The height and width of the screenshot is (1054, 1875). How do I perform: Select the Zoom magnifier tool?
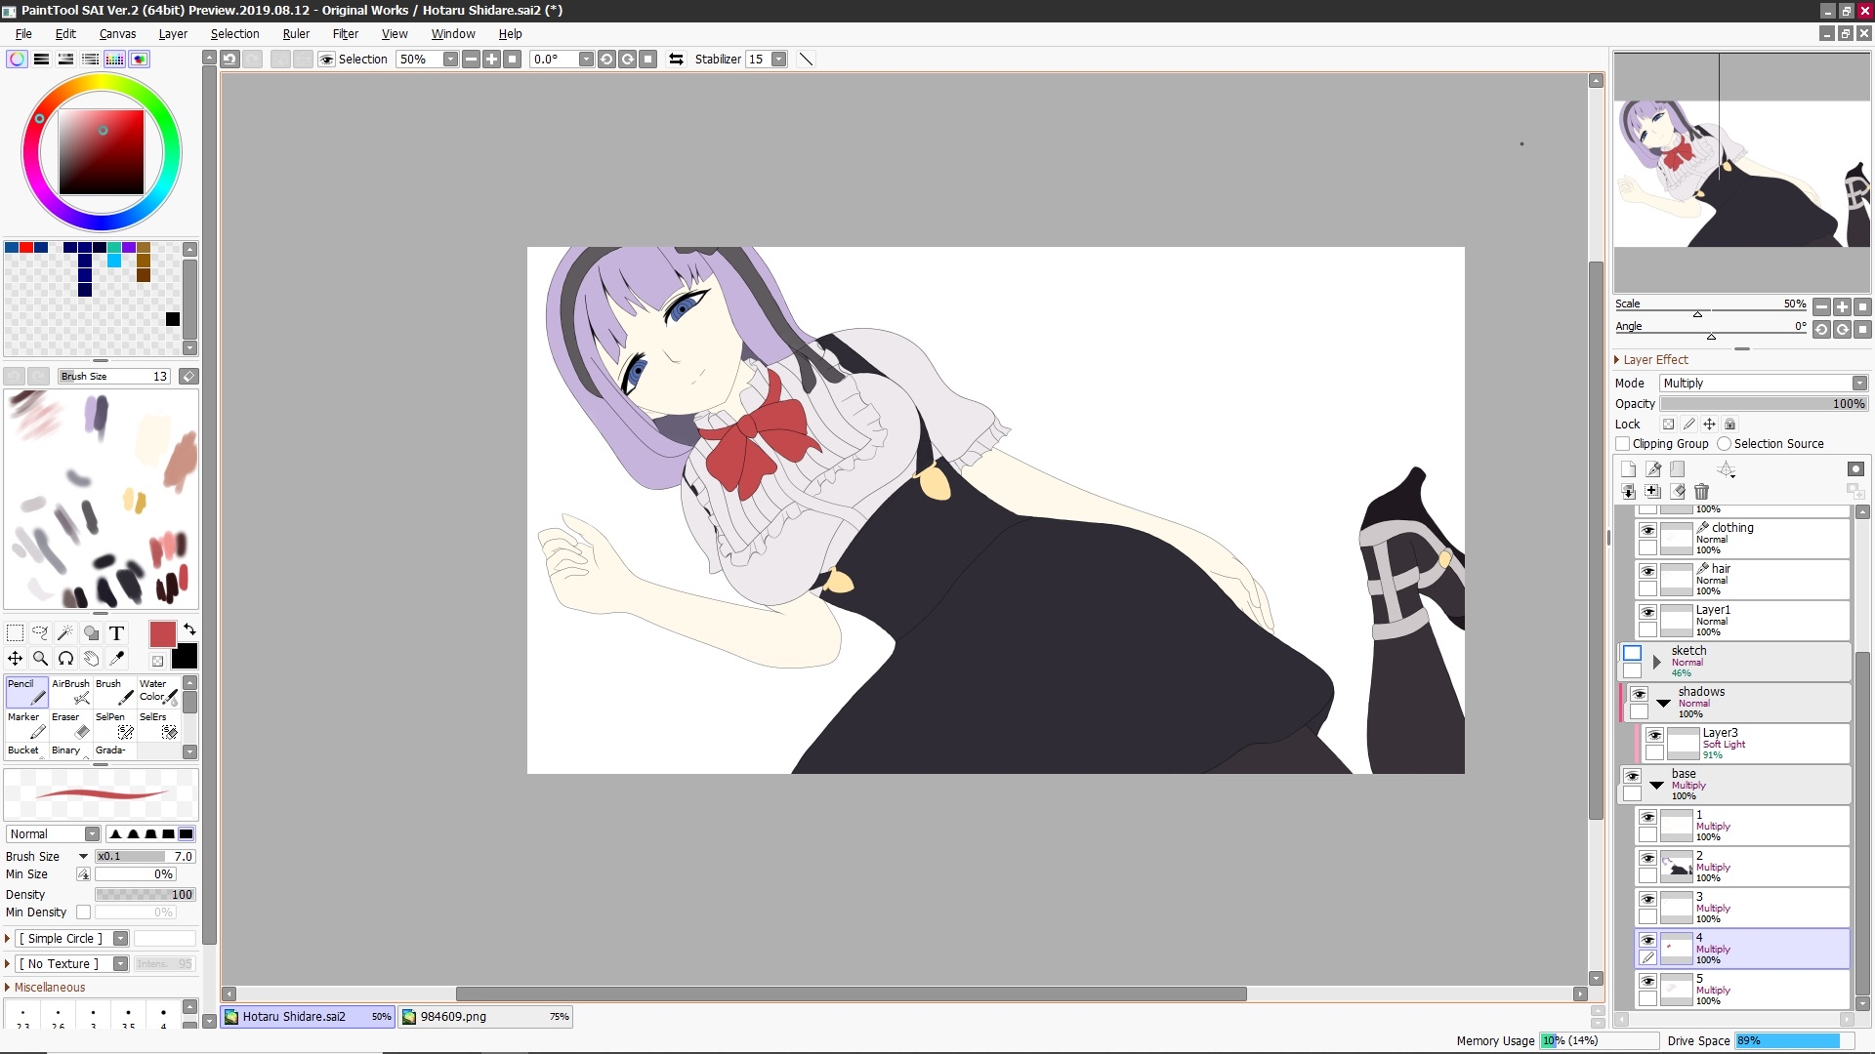(x=40, y=659)
